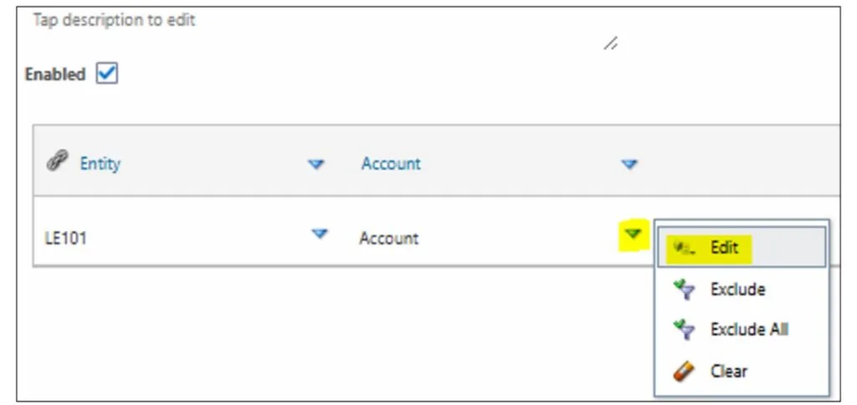Select the LE101 entity cell
The image size is (857, 405).
(66, 238)
